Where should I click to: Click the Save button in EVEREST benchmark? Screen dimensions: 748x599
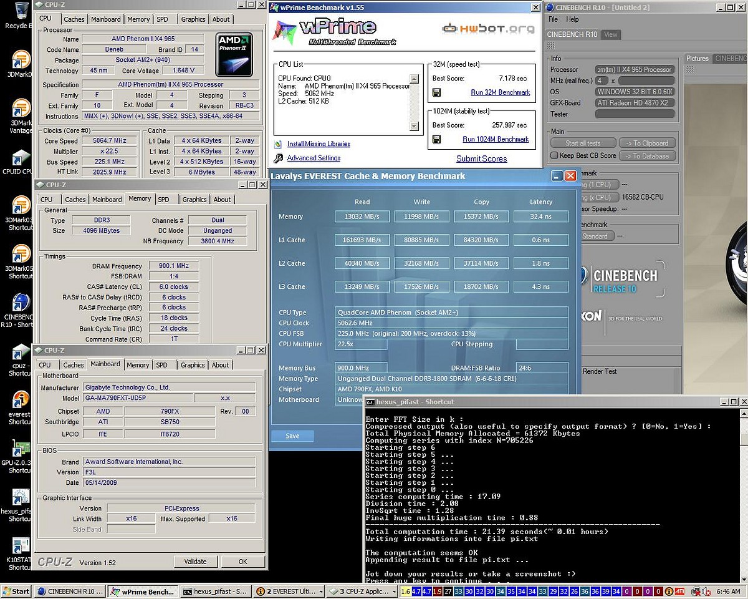[x=292, y=436]
